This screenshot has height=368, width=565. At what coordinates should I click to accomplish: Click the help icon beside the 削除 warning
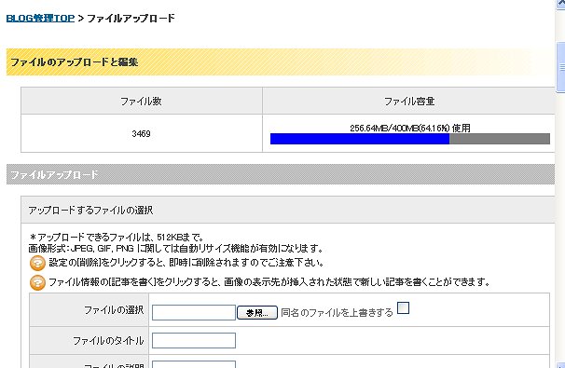pyautogui.click(x=37, y=264)
